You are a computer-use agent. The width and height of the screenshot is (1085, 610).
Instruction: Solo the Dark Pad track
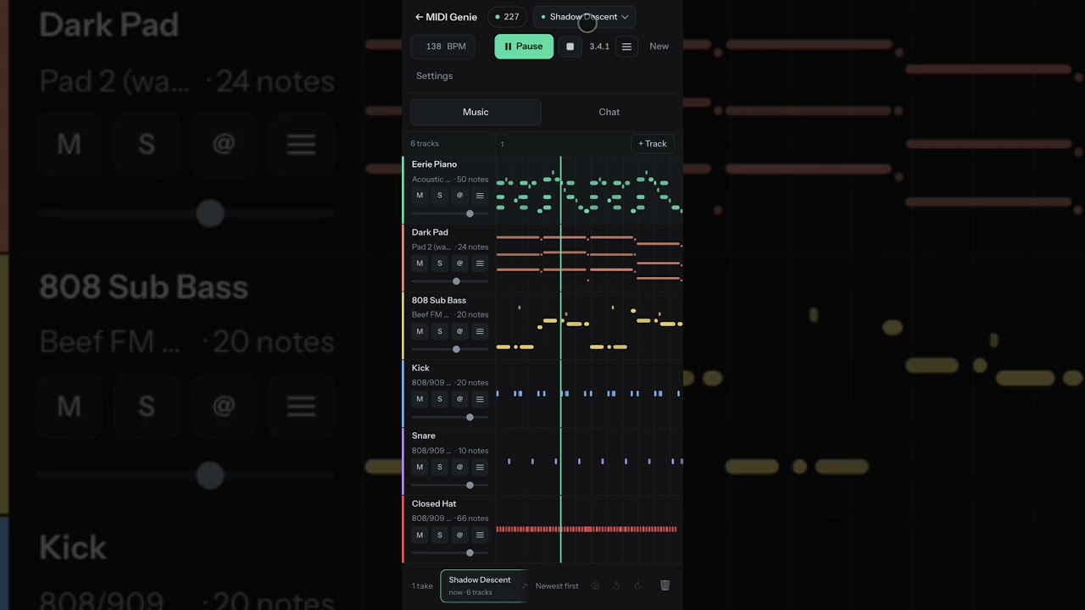(x=439, y=263)
